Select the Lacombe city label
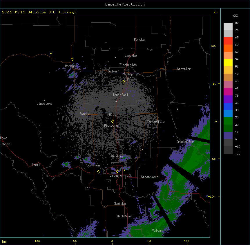 131,56
